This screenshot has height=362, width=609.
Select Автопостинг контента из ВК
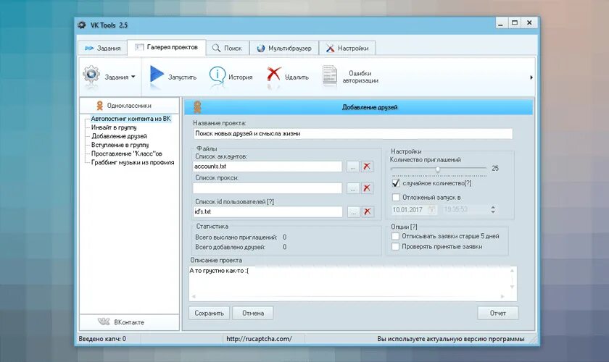pyautogui.click(x=131, y=119)
